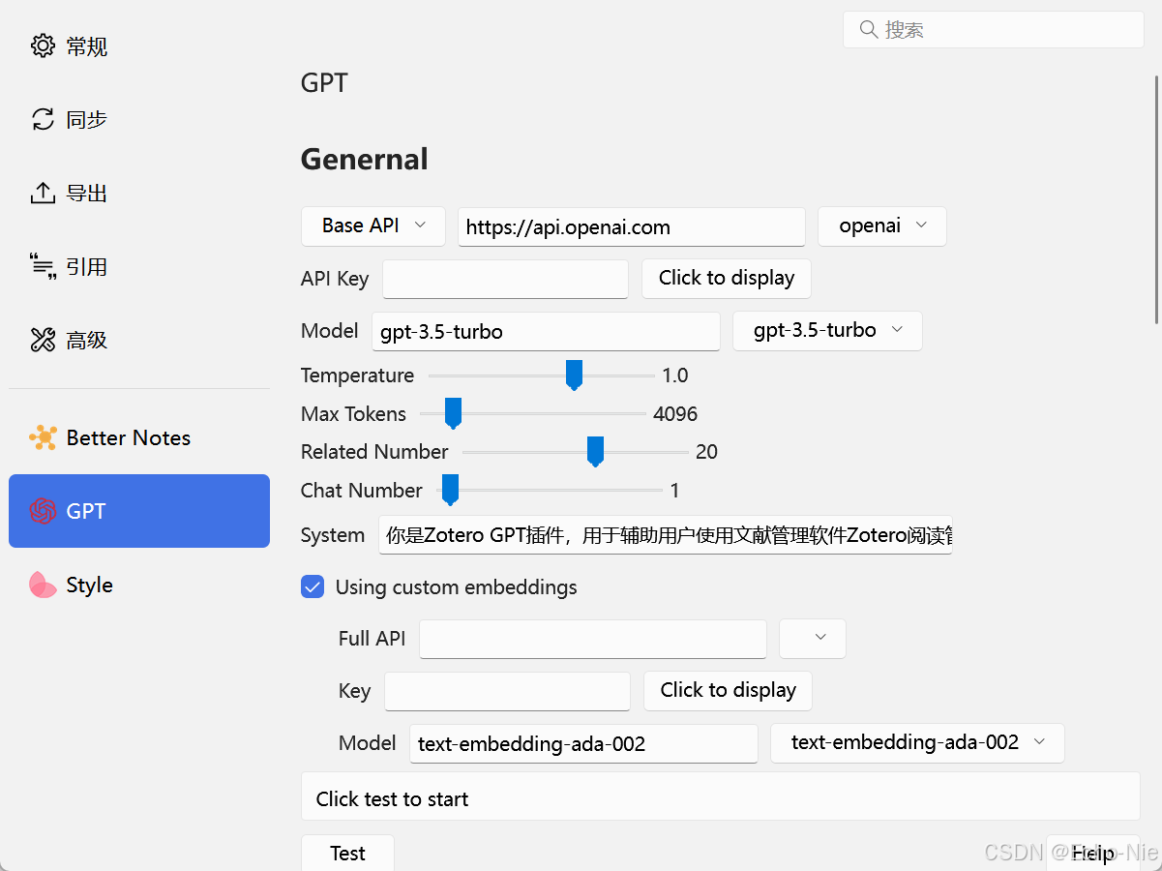Switch to the 同步 pane
The image size is (1162, 871).
(139, 119)
